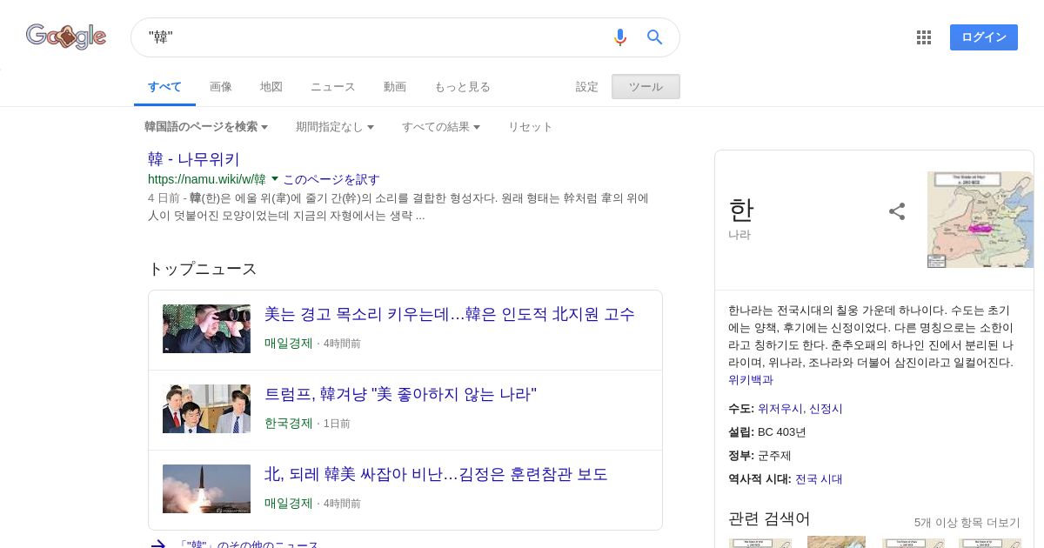Click トップニュース heading

pos(203,269)
